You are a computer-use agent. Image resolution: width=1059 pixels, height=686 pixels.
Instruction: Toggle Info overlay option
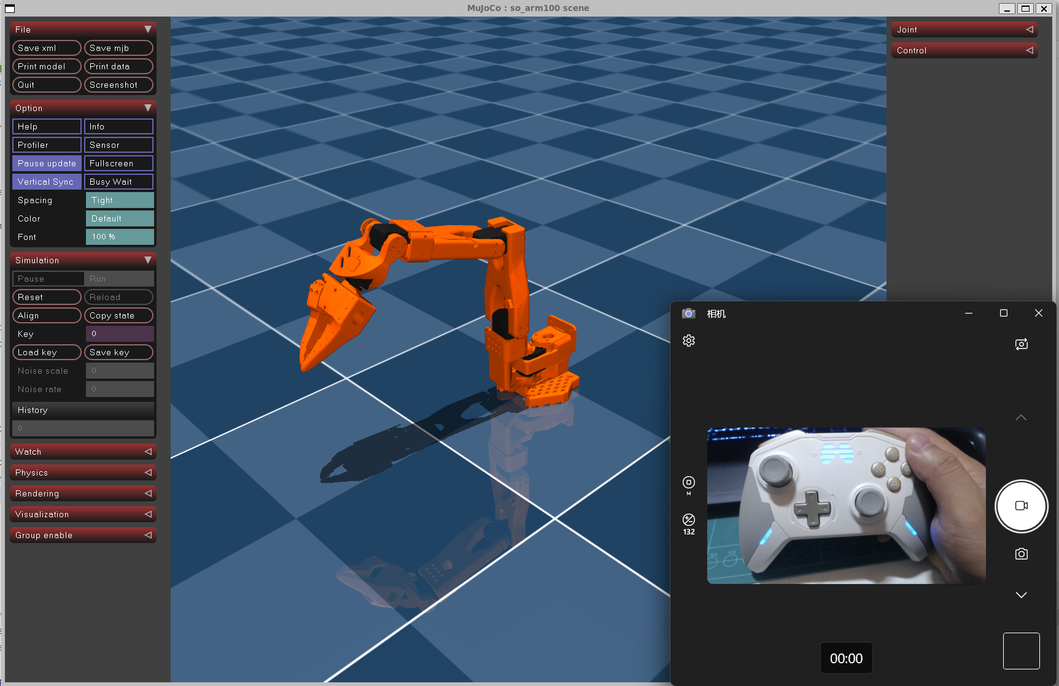(118, 126)
